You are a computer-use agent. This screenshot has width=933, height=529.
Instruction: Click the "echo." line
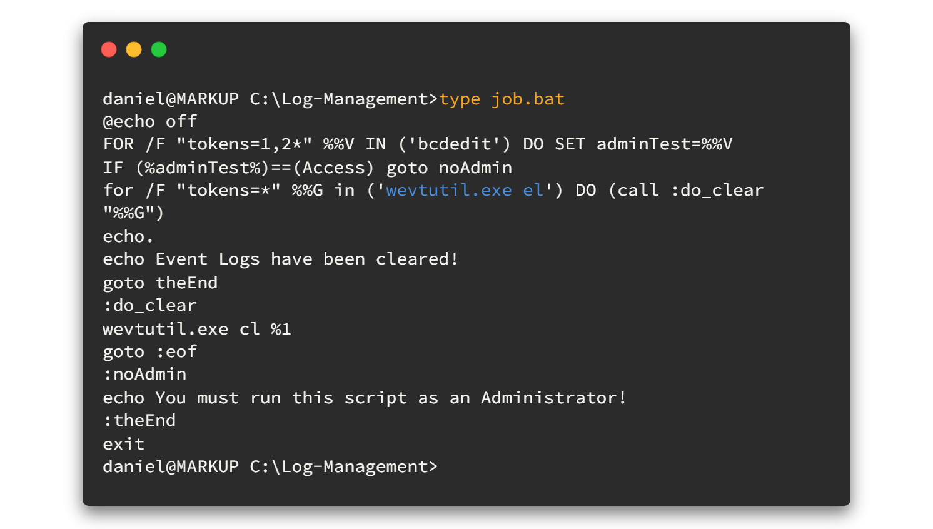(x=128, y=236)
